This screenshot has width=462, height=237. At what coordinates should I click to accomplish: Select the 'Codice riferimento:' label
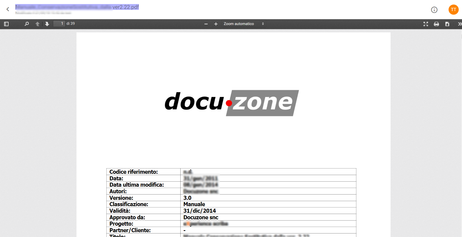(133, 172)
